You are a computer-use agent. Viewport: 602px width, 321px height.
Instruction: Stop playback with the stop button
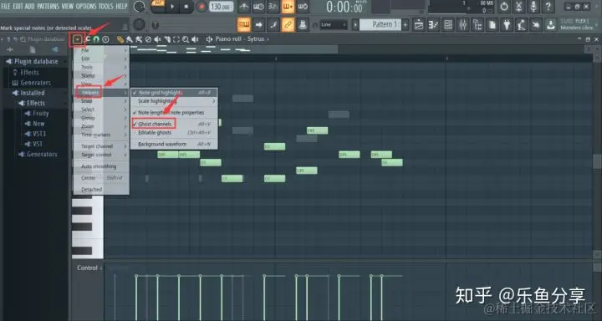pyautogui.click(x=186, y=7)
